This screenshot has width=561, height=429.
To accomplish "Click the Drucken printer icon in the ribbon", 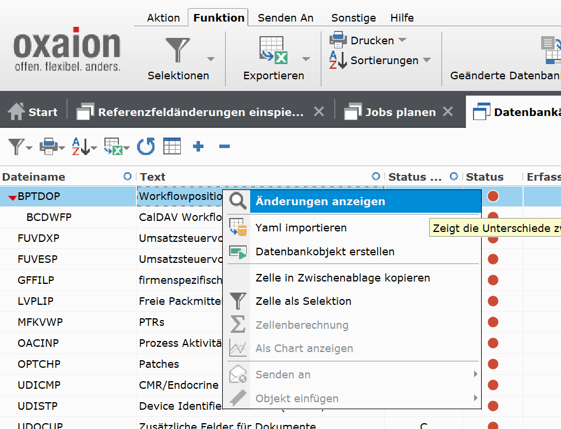I will pyautogui.click(x=338, y=40).
